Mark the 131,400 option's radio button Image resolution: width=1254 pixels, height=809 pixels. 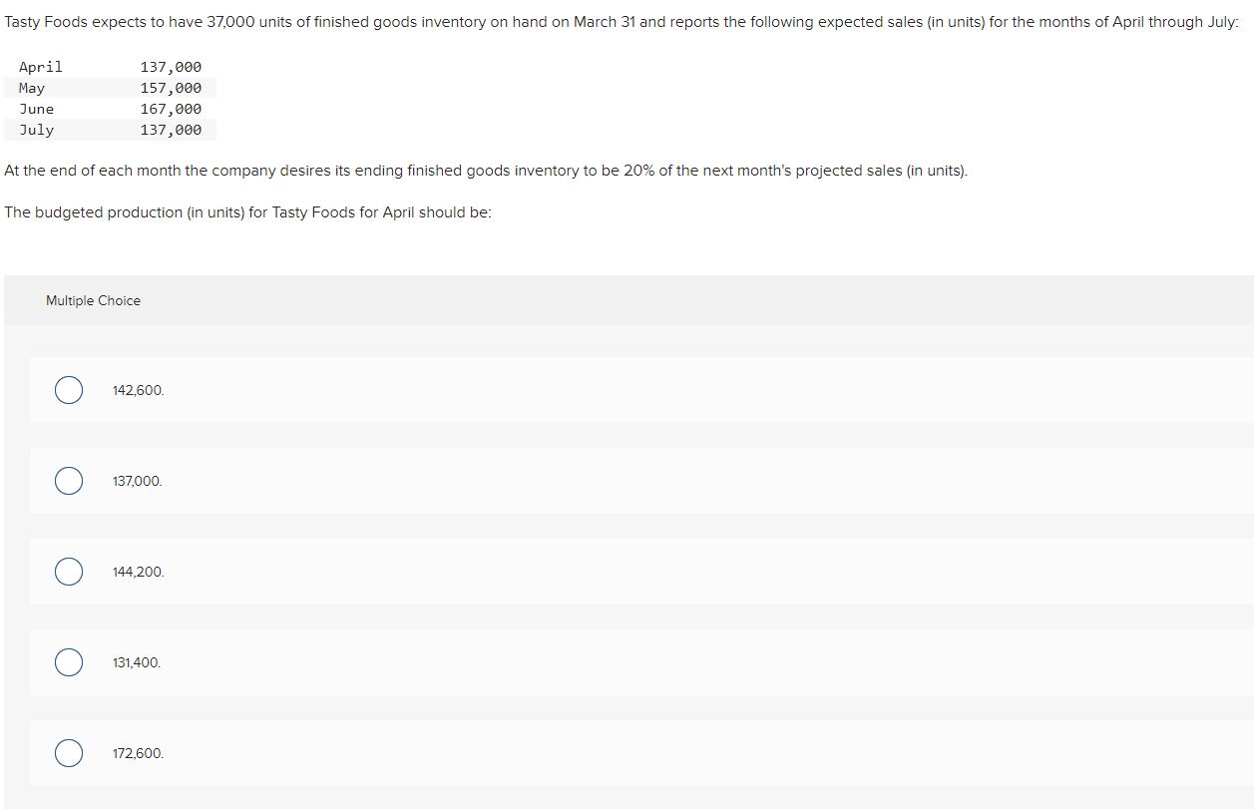69,662
